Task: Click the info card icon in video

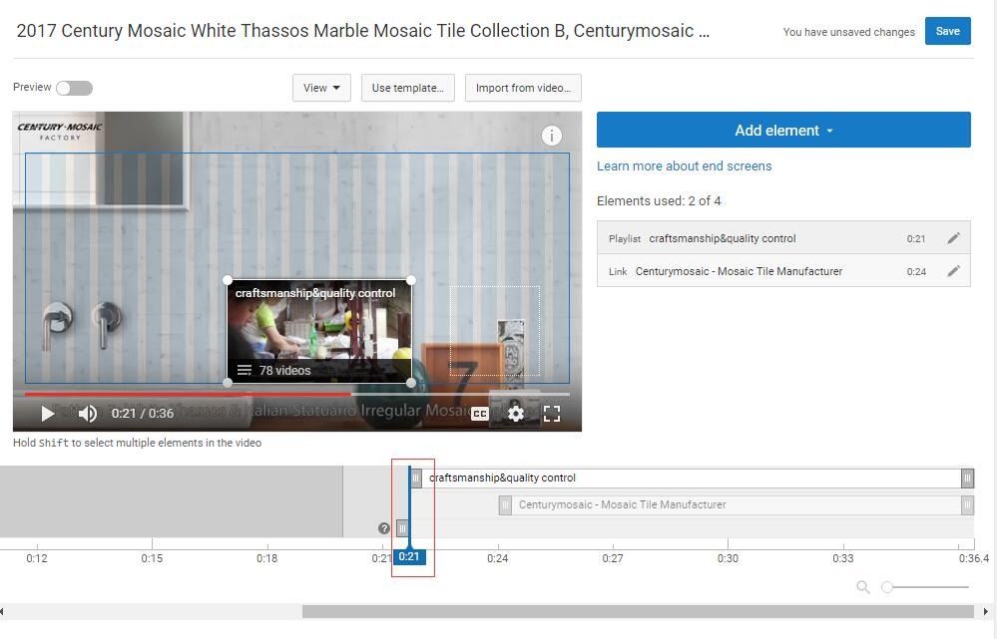Action: pos(551,136)
